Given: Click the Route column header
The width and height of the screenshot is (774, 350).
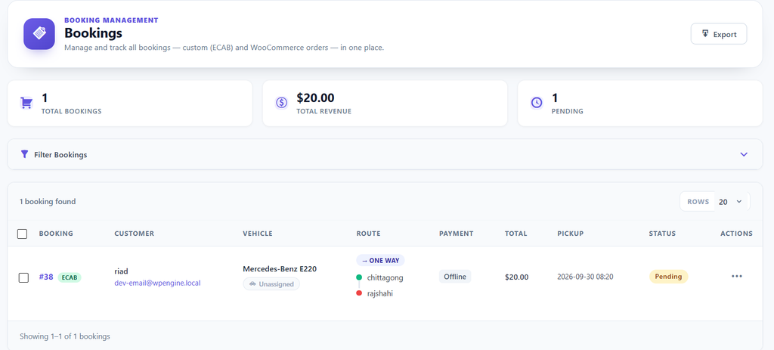Looking at the screenshot, I should tap(368, 234).
